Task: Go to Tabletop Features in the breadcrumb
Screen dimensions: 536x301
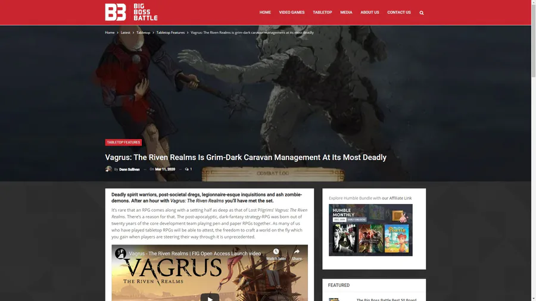Action: tap(170, 33)
